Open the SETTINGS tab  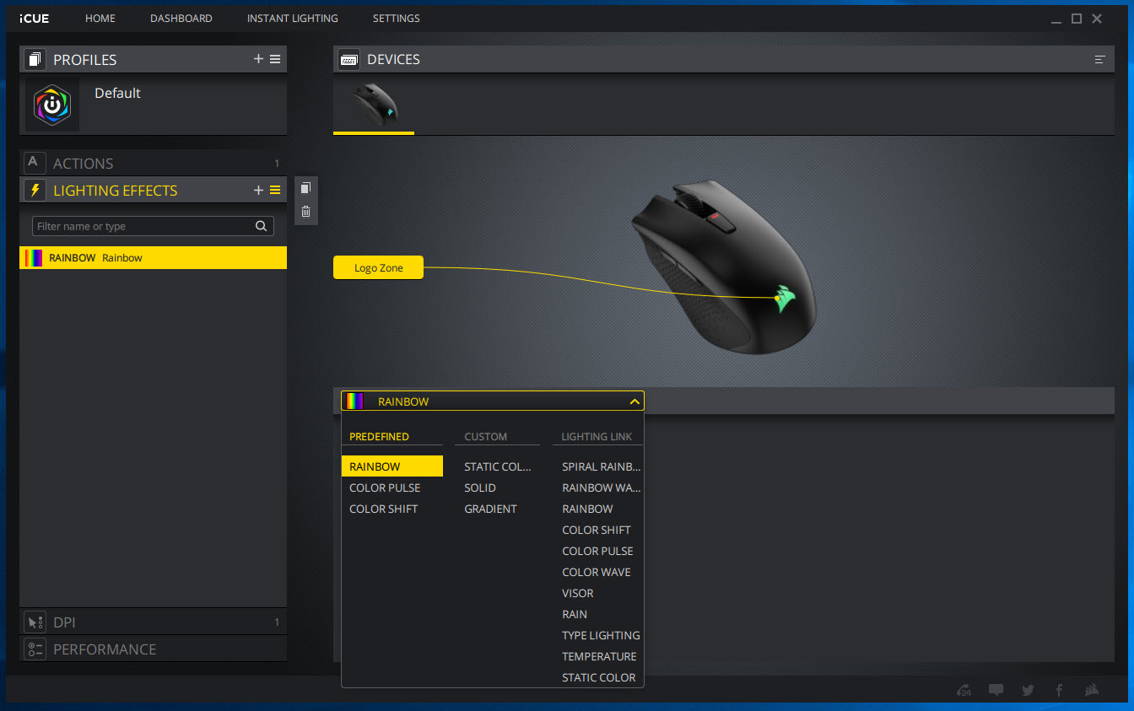396,18
